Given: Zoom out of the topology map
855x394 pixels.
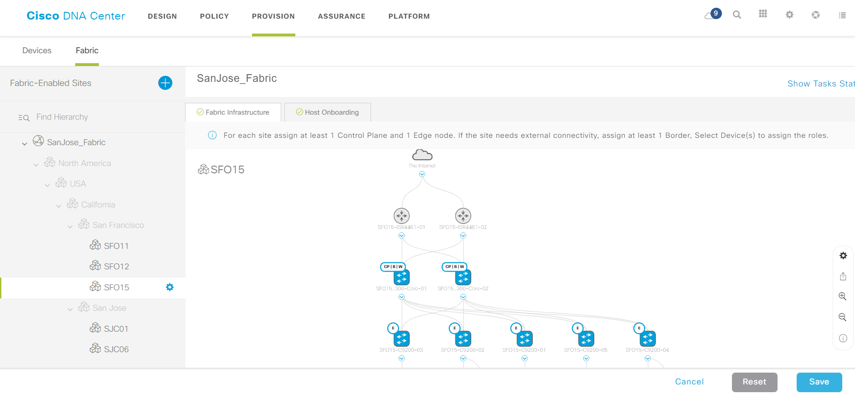Looking at the screenshot, I should [843, 317].
